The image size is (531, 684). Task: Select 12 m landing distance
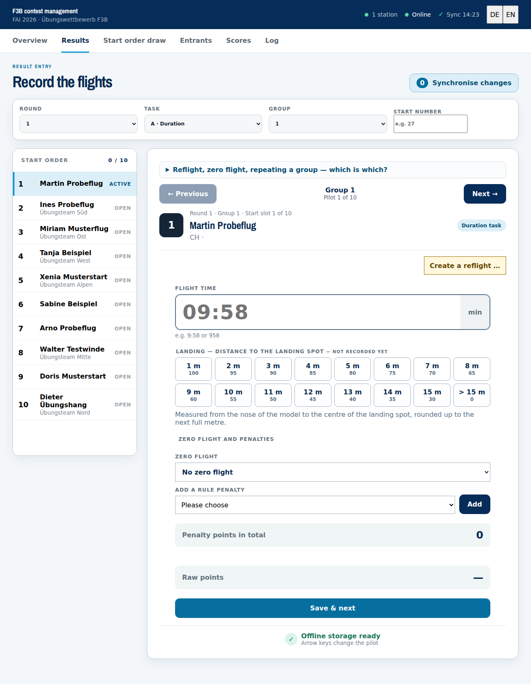[313, 395]
